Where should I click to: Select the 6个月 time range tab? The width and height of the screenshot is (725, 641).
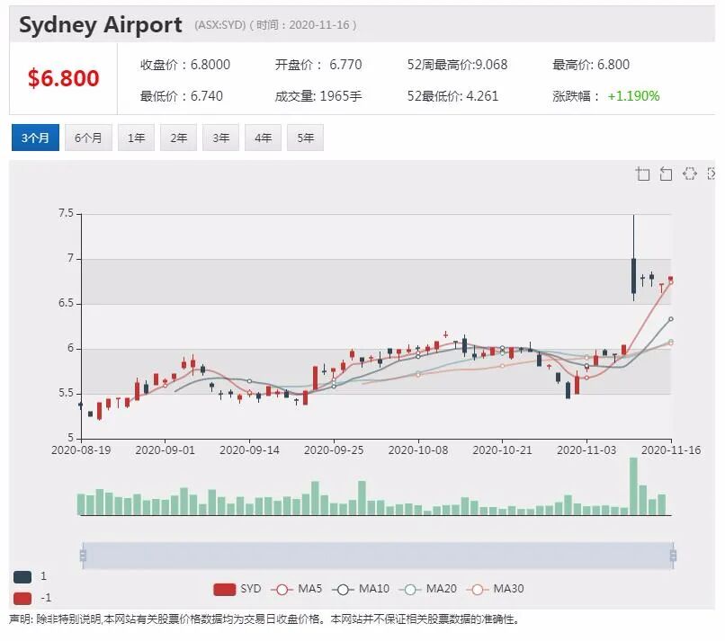[88, 138]
